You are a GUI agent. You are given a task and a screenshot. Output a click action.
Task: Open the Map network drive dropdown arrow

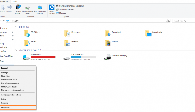click(30, 14)
